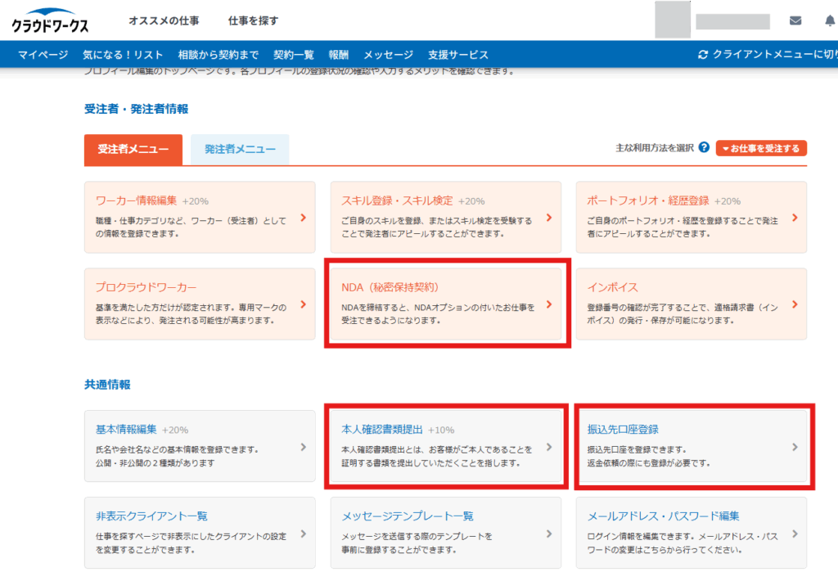The width and height of the screenshot is (838, 581).
Task: Click the chevron on 基本情報編集 card
Action: pyautogui.click(x=303, y=447)
